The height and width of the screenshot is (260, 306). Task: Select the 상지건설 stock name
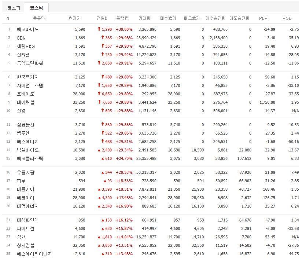coord(26,245)
